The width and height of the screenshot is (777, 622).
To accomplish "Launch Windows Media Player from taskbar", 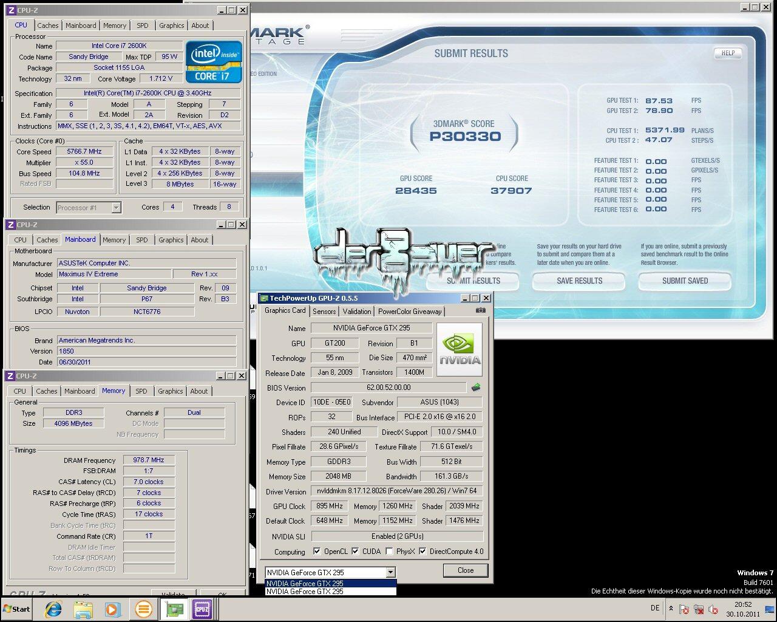I will tap(112, 609).
